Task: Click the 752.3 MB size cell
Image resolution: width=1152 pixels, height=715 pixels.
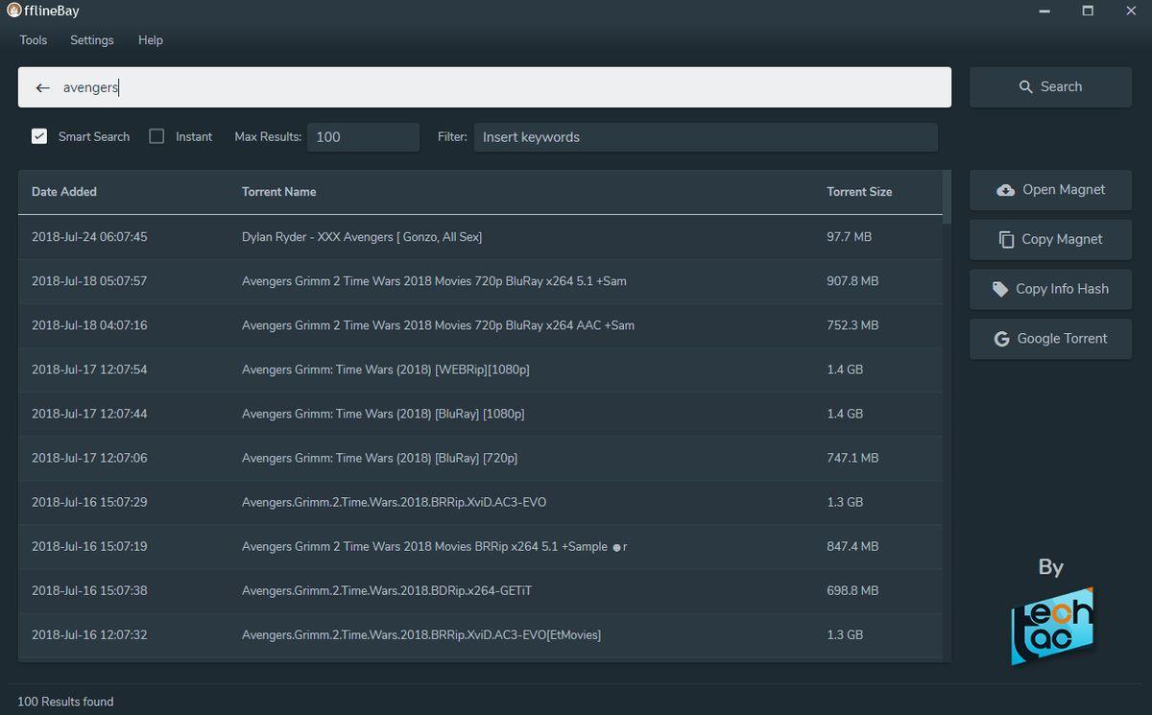Action: [x=852, y=325]
